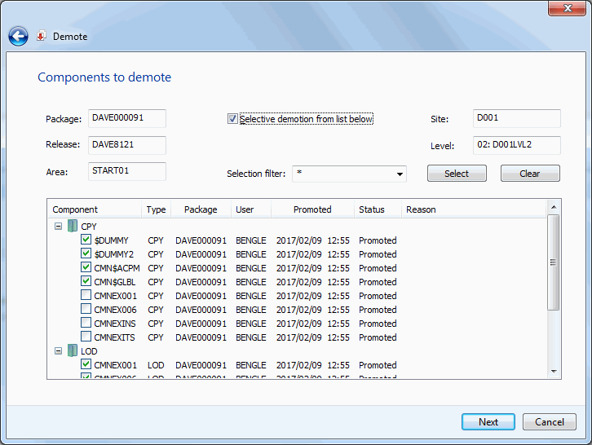Uncheck the $DUMMY component

[86, 240]
